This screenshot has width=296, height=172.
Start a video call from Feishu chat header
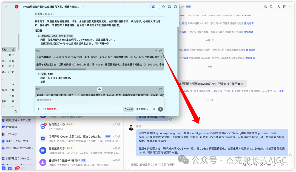(x=271, y=7)
